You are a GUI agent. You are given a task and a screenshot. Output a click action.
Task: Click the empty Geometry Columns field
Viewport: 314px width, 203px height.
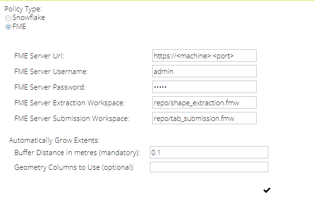coord(209,167)
